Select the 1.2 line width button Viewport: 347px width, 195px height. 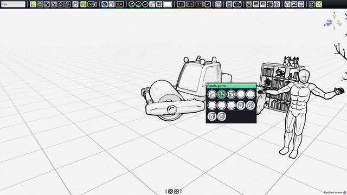181,4
